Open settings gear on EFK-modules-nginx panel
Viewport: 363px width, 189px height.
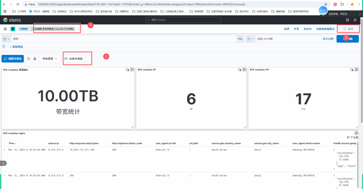tap(356, 133)
